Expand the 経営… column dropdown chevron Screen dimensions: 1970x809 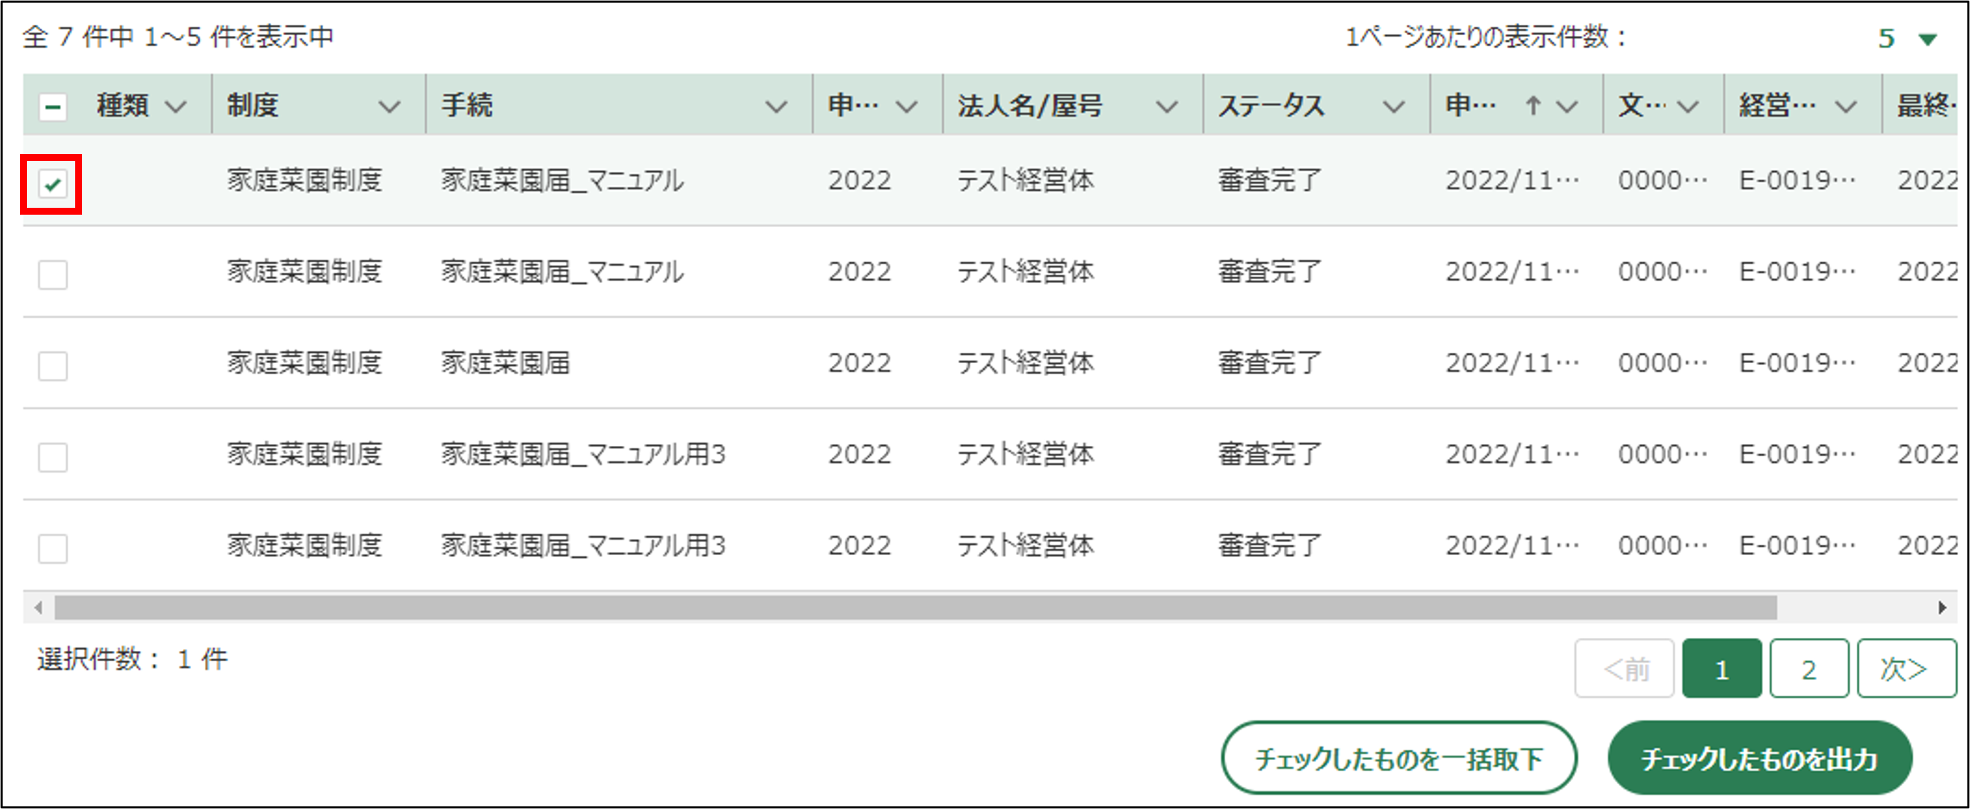coord(1846,107)
